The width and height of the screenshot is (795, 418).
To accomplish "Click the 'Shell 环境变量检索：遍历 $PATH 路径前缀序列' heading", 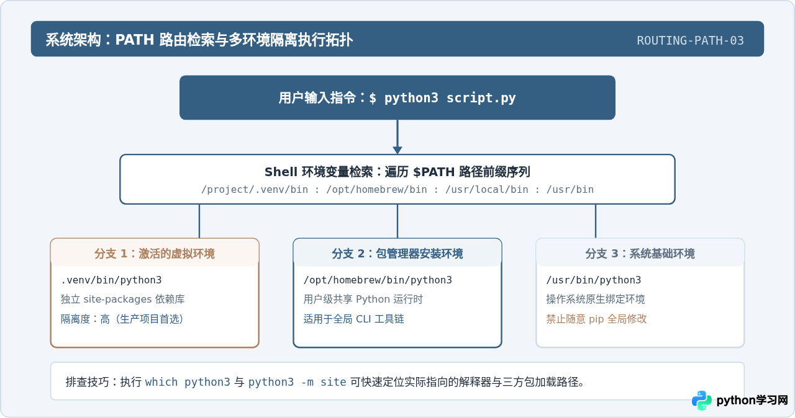I will (x=397, y=172).
